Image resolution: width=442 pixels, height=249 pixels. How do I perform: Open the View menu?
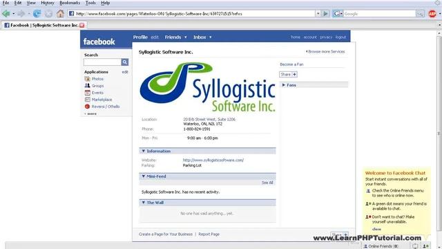point(31,3)
